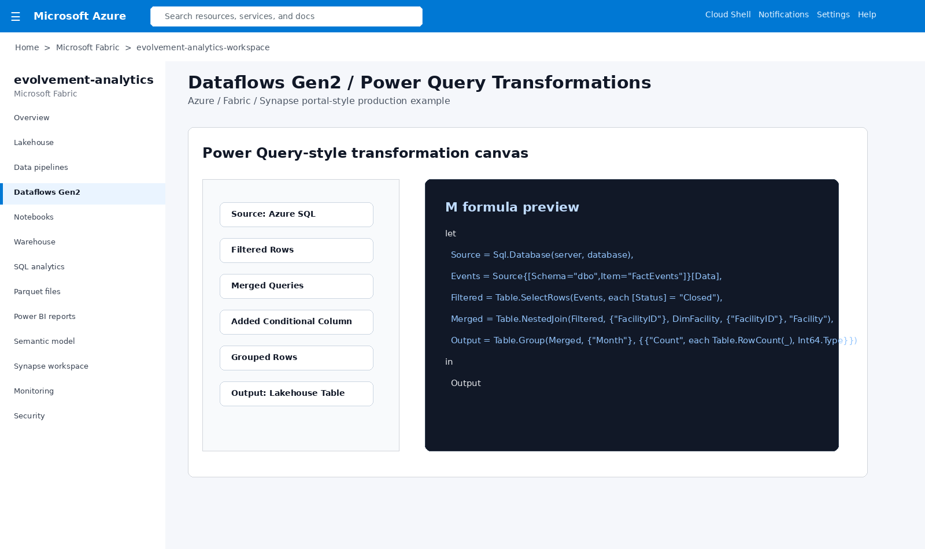The image size is (925, 549).
Task: Select Lakehouse in the sidebar
Action: [83, 143]
